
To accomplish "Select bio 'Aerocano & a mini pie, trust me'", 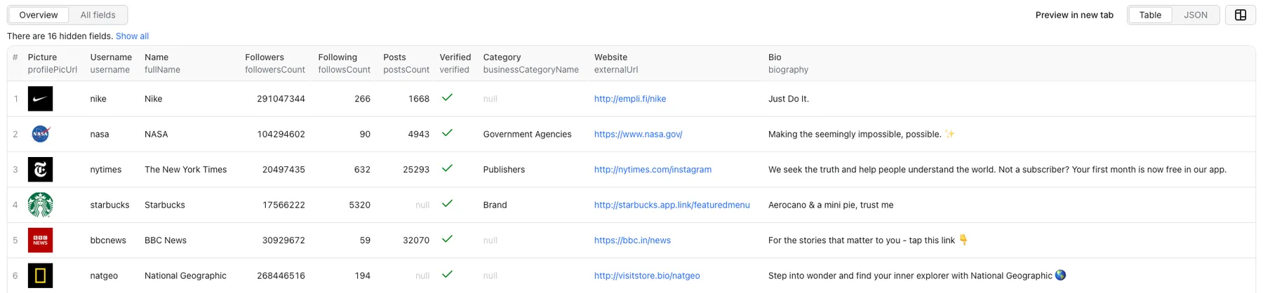I will (831, 205).
